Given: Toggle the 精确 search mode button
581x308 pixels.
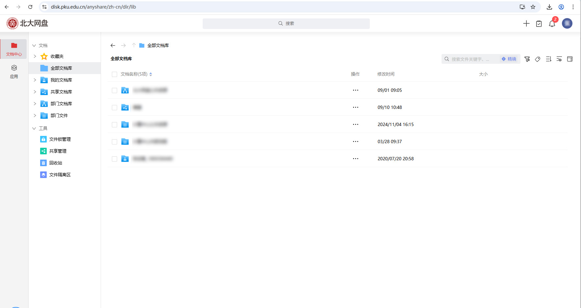Looking at the screenshot, I should [x=509, y=59].
